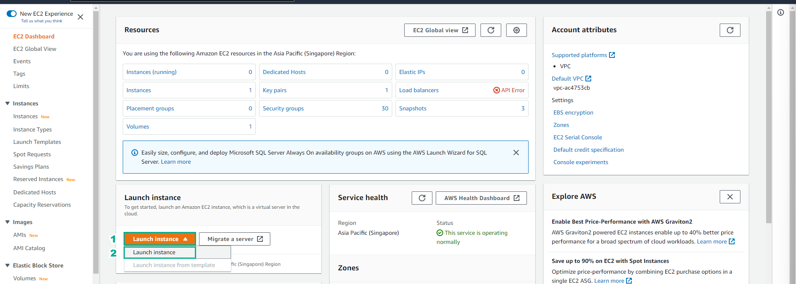Refresh the Resources panel
The image size is (796, 284).
(491, 30)
